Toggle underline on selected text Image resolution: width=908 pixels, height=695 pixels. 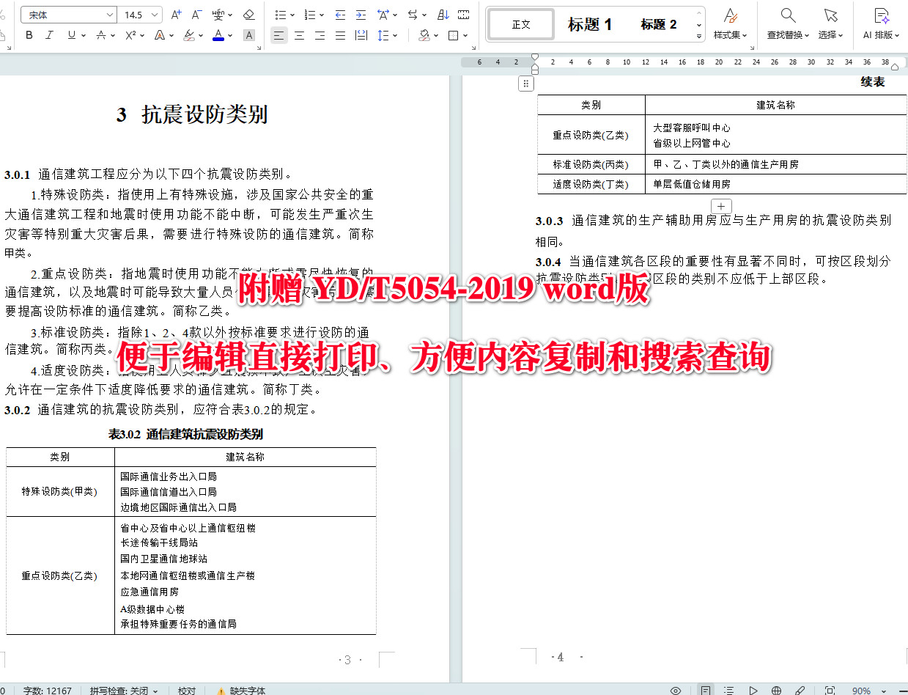[72, 35]
